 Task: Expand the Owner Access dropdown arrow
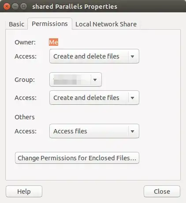[x=132, y=56]
